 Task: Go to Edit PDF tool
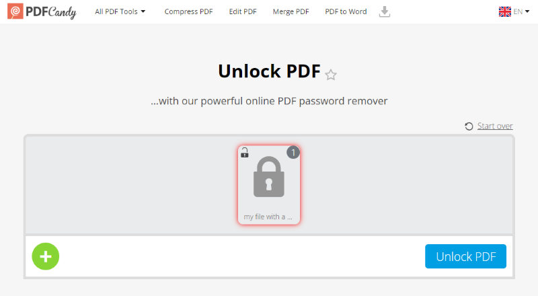243,11
